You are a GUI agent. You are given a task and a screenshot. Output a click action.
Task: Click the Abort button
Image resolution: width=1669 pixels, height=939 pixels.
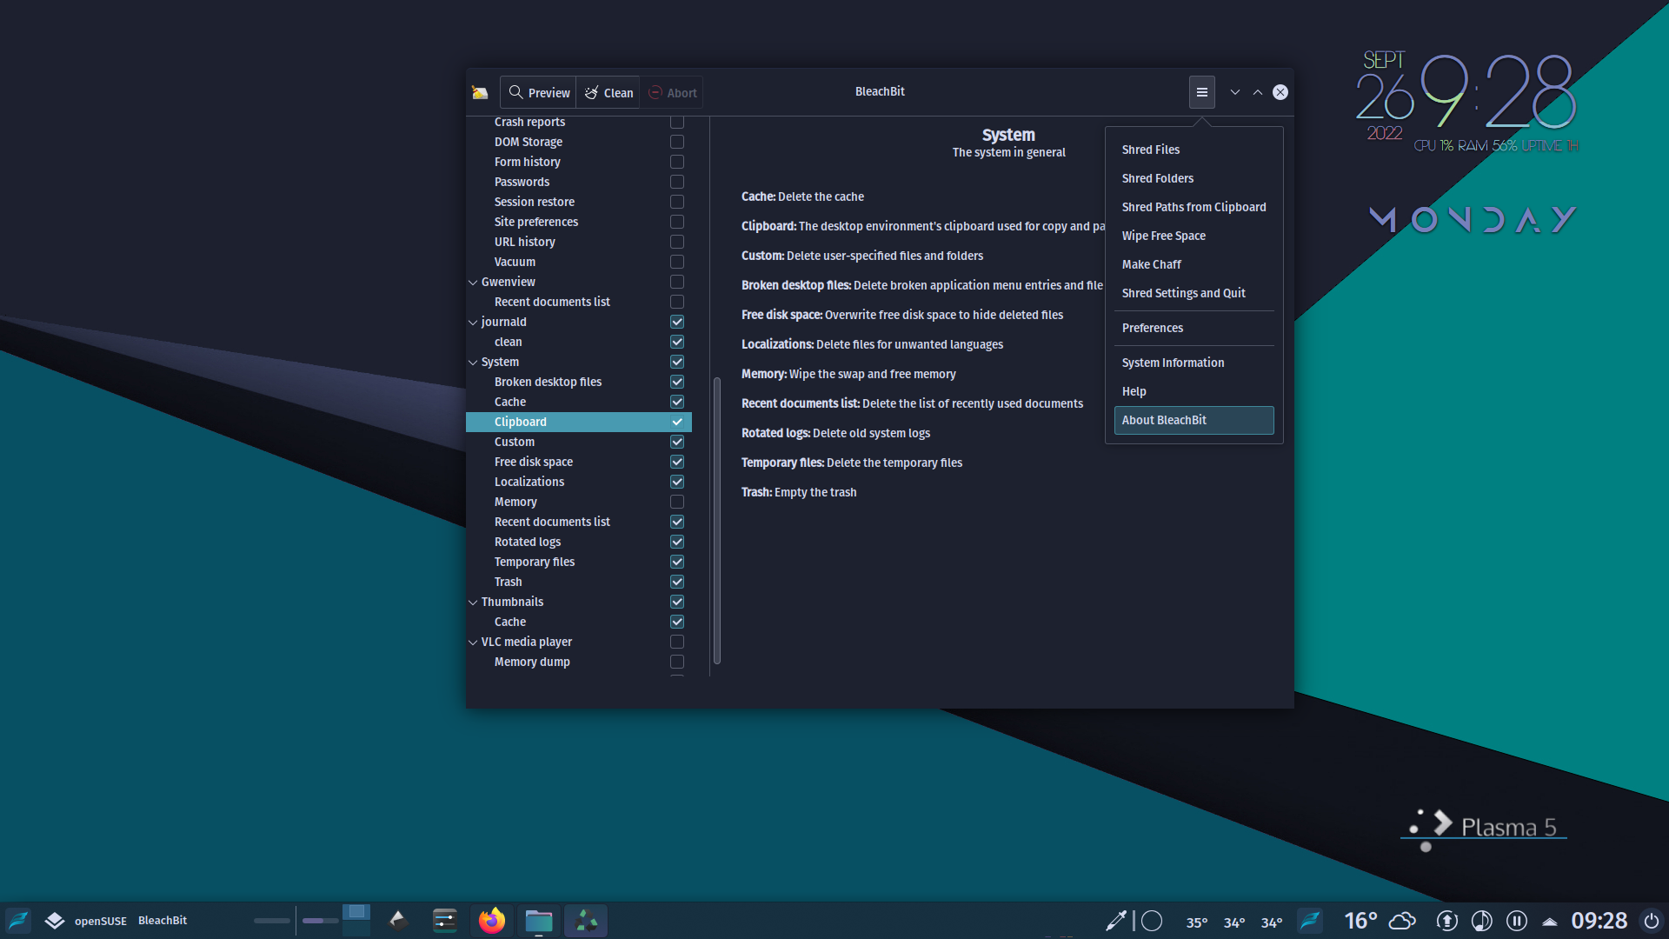pos(672,92)
